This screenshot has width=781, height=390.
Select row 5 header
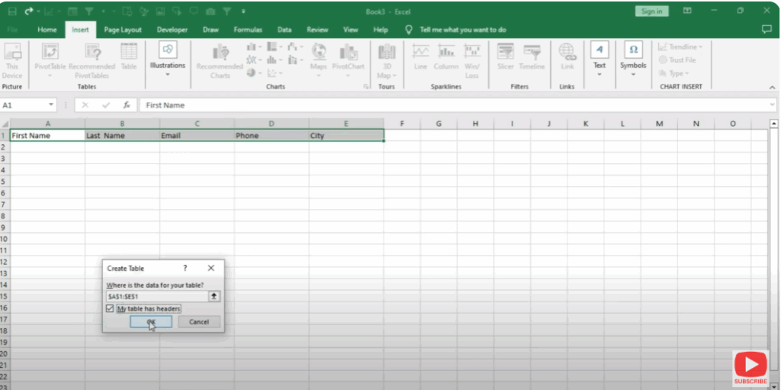pos(5,181)
